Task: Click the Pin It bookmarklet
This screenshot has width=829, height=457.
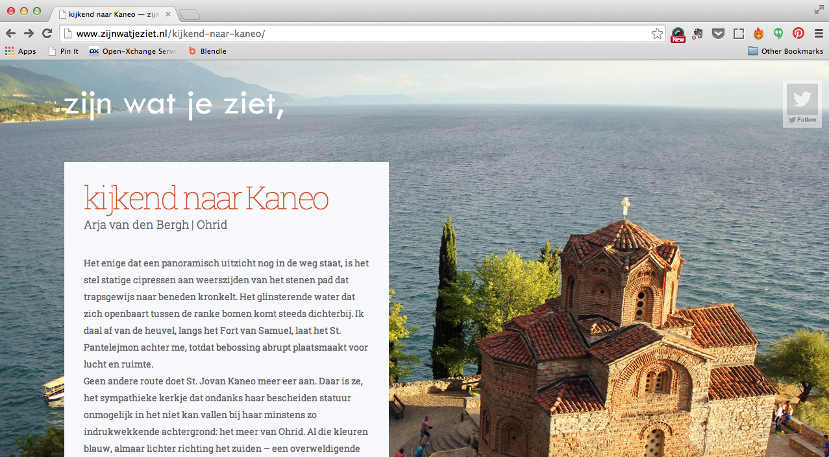Action: pos(63,51)
